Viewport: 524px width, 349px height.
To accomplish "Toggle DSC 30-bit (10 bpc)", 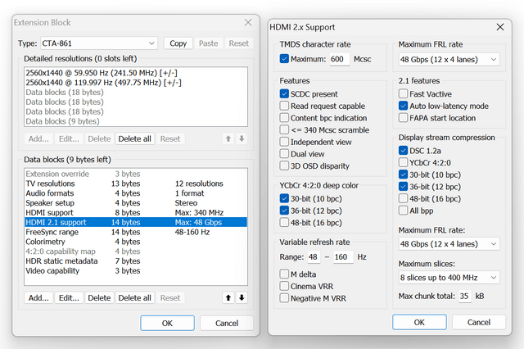I will (x=403, y=174).
